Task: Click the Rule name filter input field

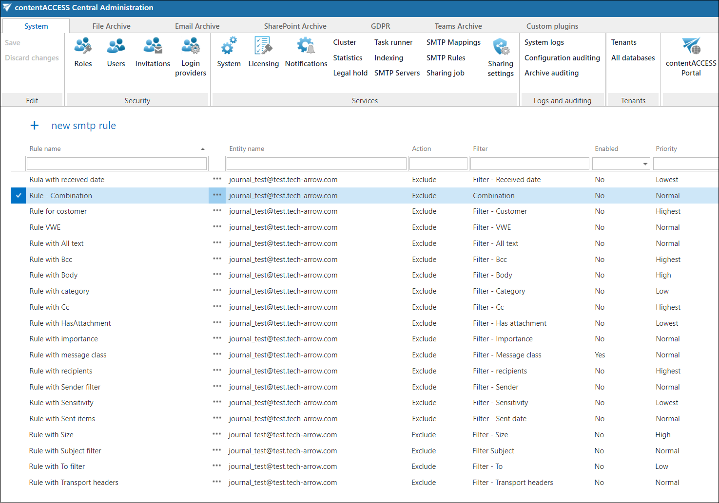Action: point(117,164)
